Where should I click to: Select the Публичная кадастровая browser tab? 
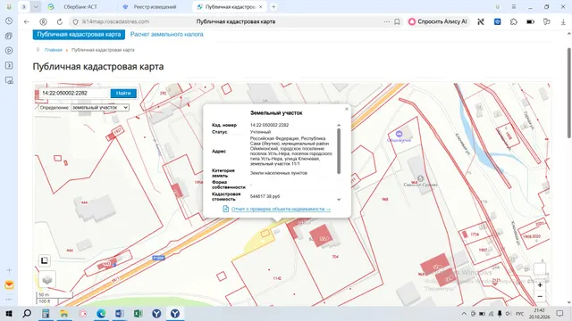click(x=229, y=7)
